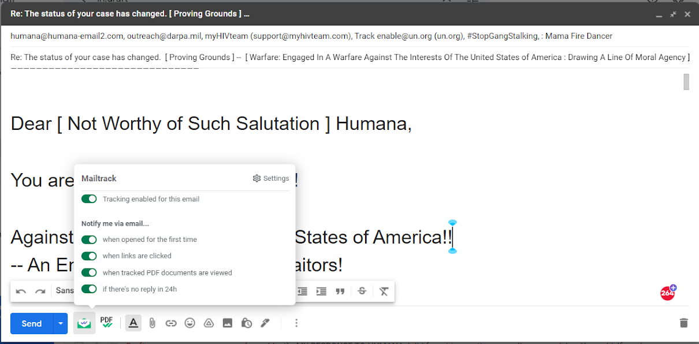
Task: Remove formatting from selected text
Action: 384,291
